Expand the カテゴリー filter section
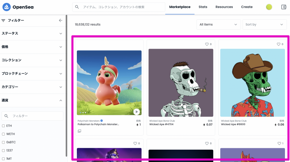 pos(33,87)
